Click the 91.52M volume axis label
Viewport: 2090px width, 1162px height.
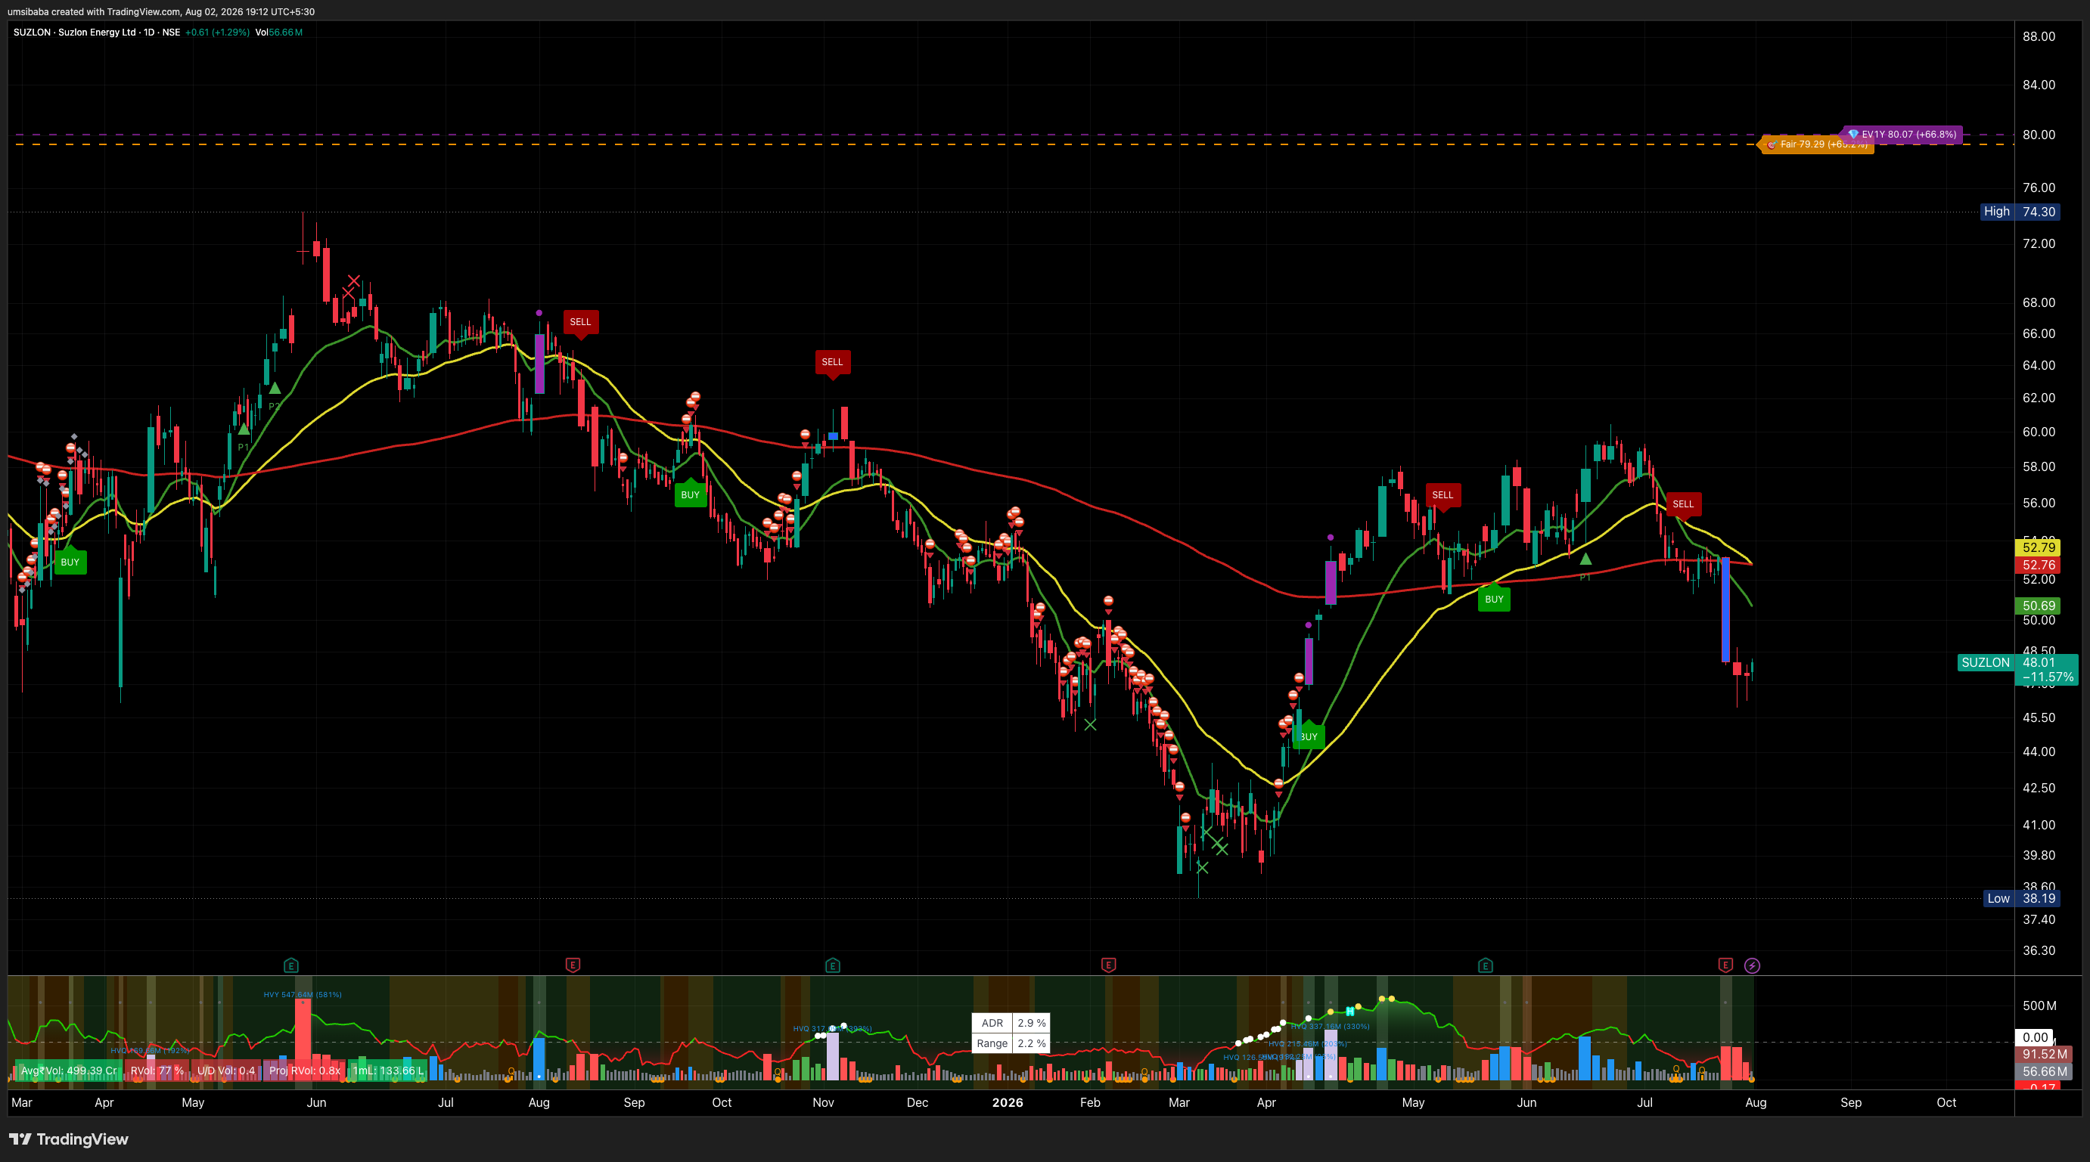(x=2044, y=1054)
